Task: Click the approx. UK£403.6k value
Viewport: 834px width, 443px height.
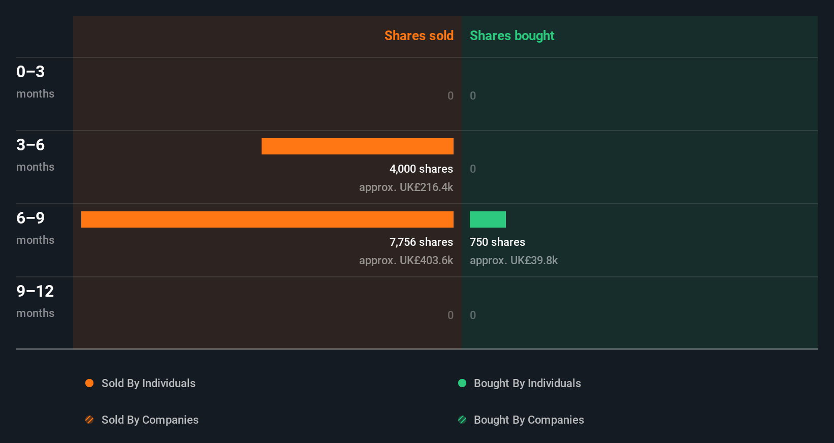Action: 406,260
